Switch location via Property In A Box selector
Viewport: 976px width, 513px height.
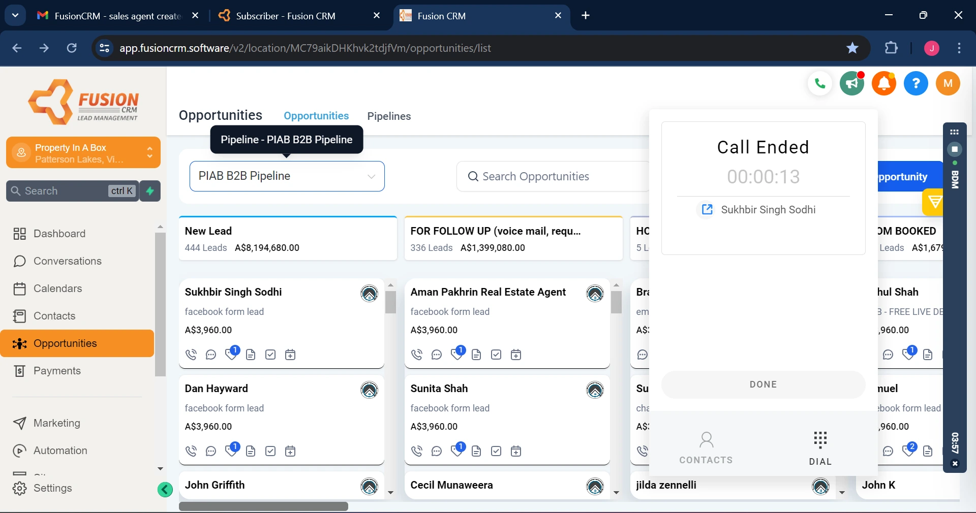83,152
